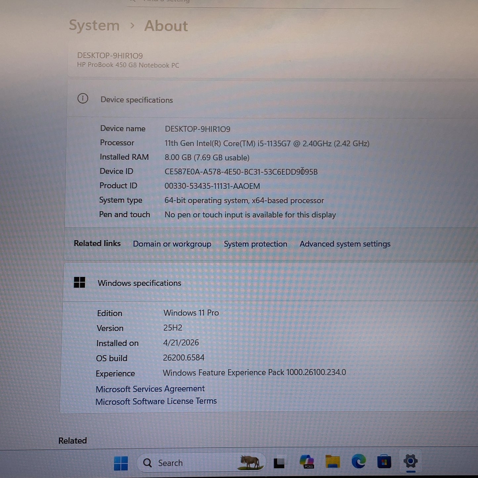The image size is (478, 478).
Task: Select the 26200.6584 build number
Action: point(184,358)
